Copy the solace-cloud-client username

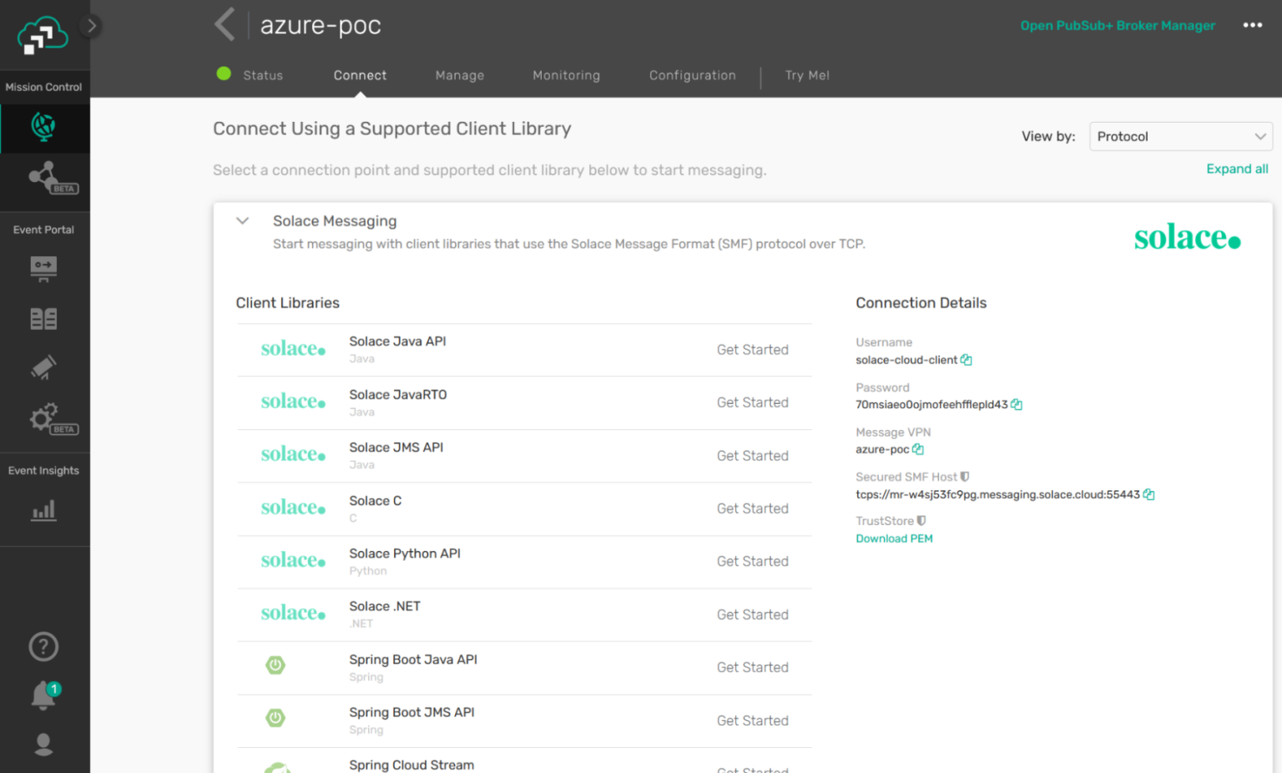coord(966,359)
